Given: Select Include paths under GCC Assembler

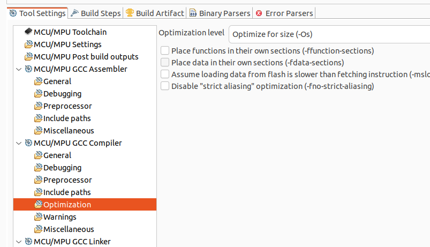Looking at the screenshot, I should pyautogui.click(x=67, y=118).
